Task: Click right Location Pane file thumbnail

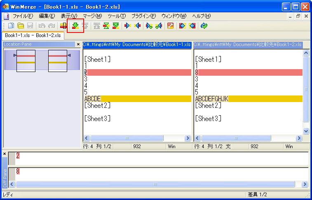Action: (58, 61)
